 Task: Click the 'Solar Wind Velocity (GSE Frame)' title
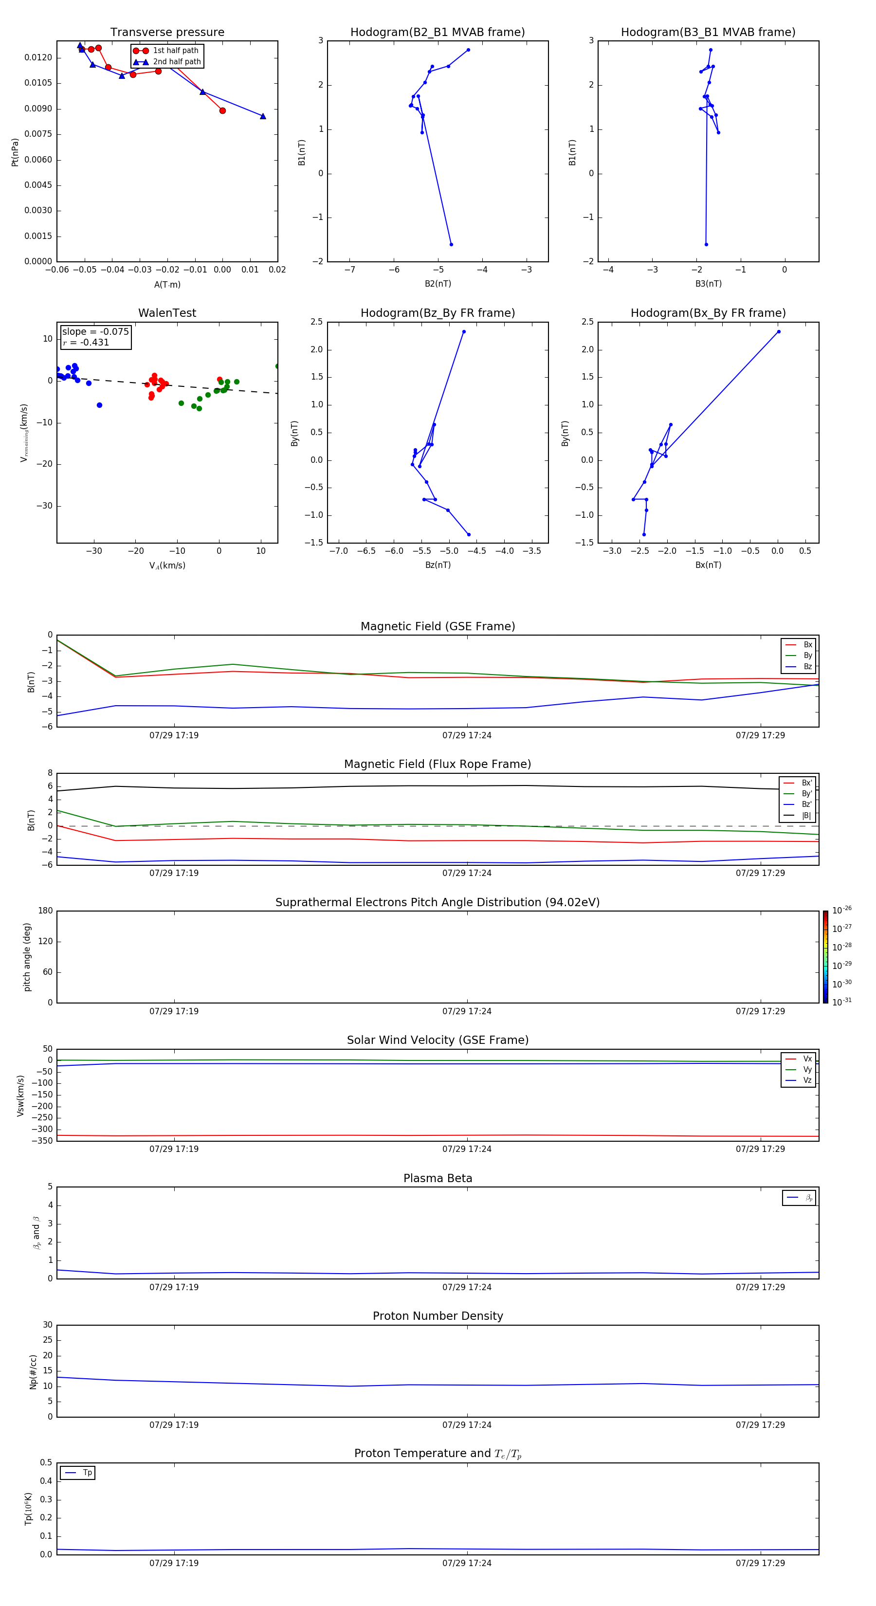[438, 1040]
